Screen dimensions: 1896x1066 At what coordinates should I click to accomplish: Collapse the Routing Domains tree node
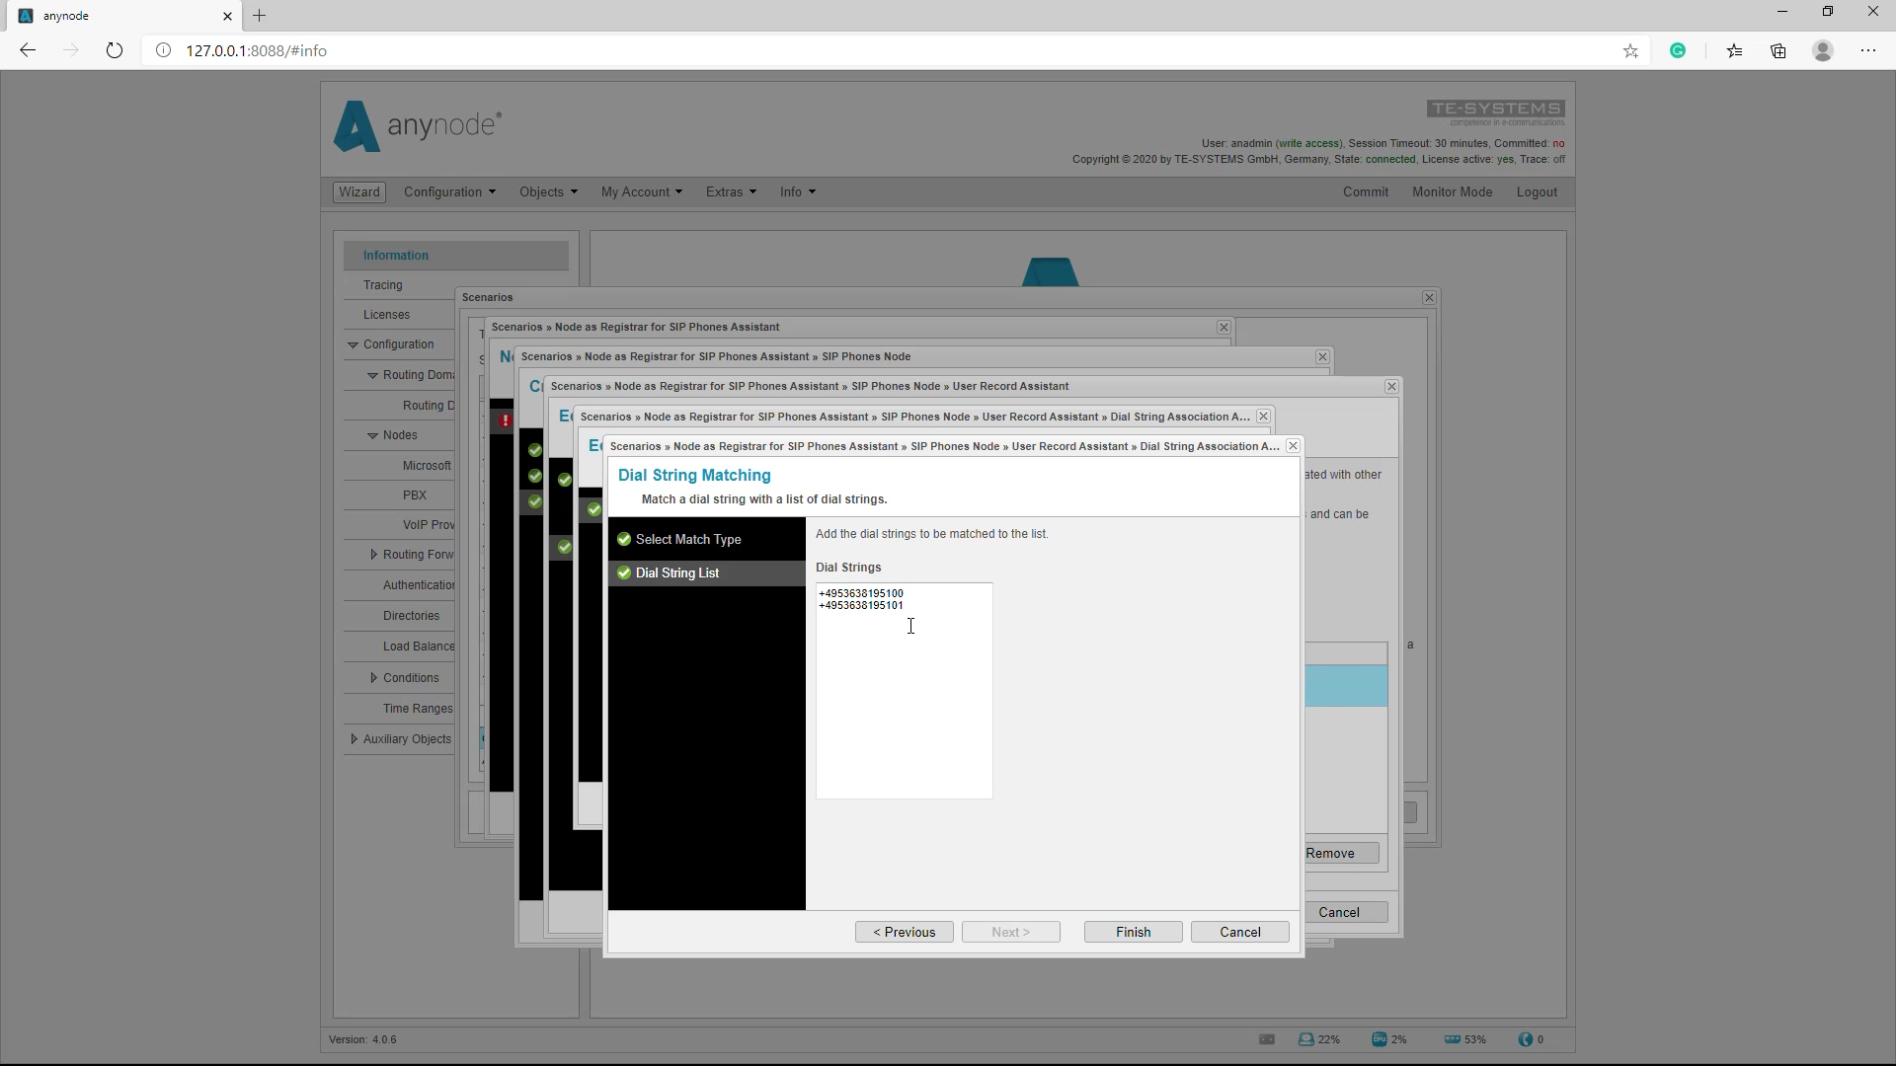[372, 375]
